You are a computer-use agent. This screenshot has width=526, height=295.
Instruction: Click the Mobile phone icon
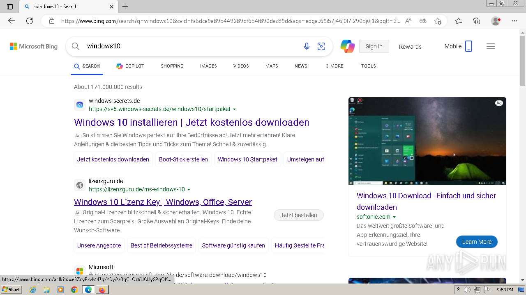coord(468,46)
